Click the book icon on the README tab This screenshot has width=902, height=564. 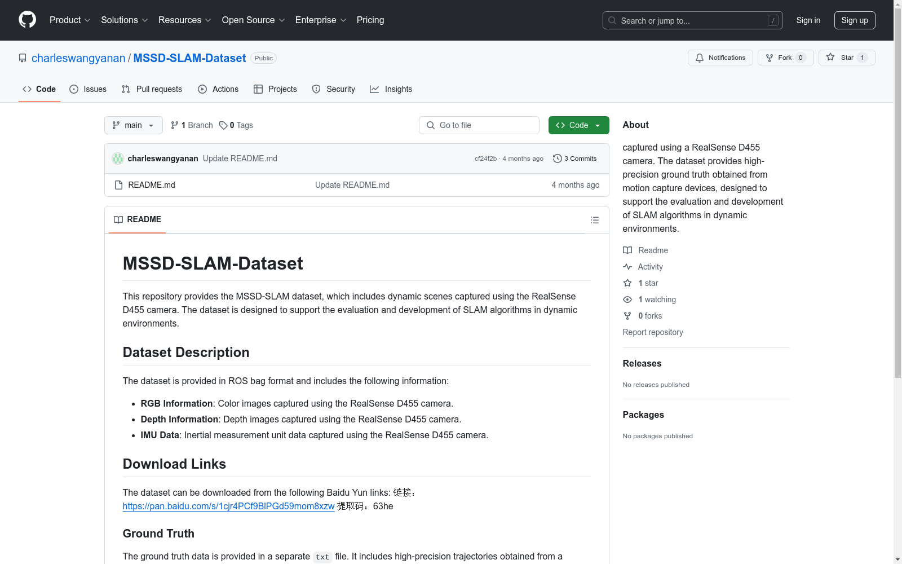tap(118, 219)
